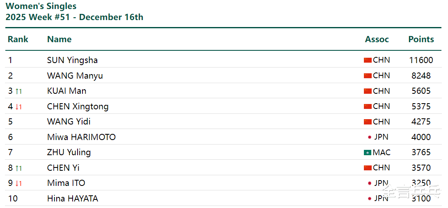Click the China flag beside SUN Yingsha
The height and width of the screenshot is (208, 448).
[368, 60]
